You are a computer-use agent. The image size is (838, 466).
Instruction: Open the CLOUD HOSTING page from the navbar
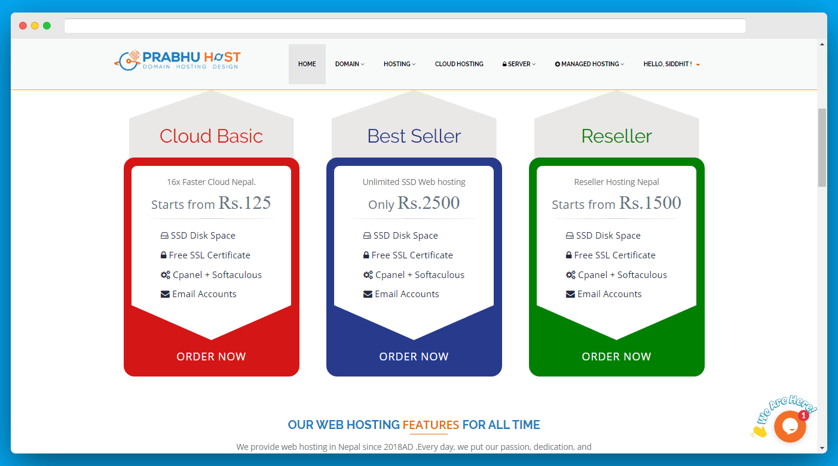(x=459, y=64)
